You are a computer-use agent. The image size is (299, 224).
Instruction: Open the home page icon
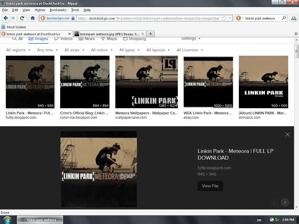33,18
